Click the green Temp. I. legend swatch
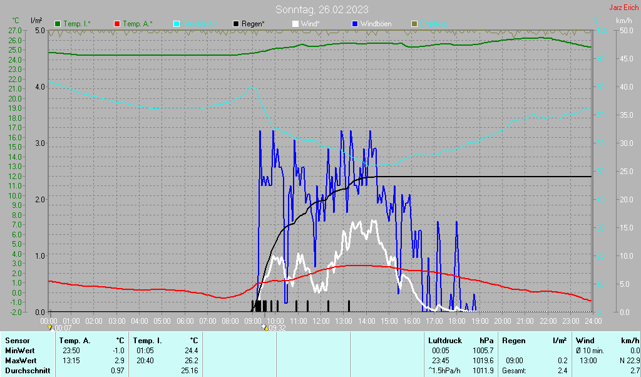 [58, 24]
